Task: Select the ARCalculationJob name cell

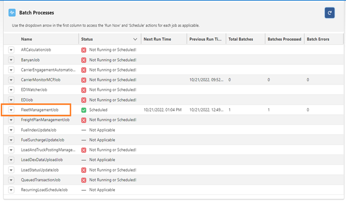Action: pos(36,50)
